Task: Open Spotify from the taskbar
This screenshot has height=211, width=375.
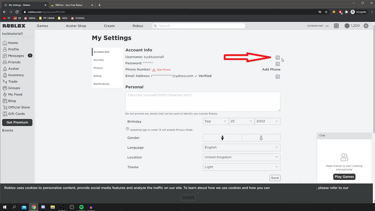Action: [81, 207]
